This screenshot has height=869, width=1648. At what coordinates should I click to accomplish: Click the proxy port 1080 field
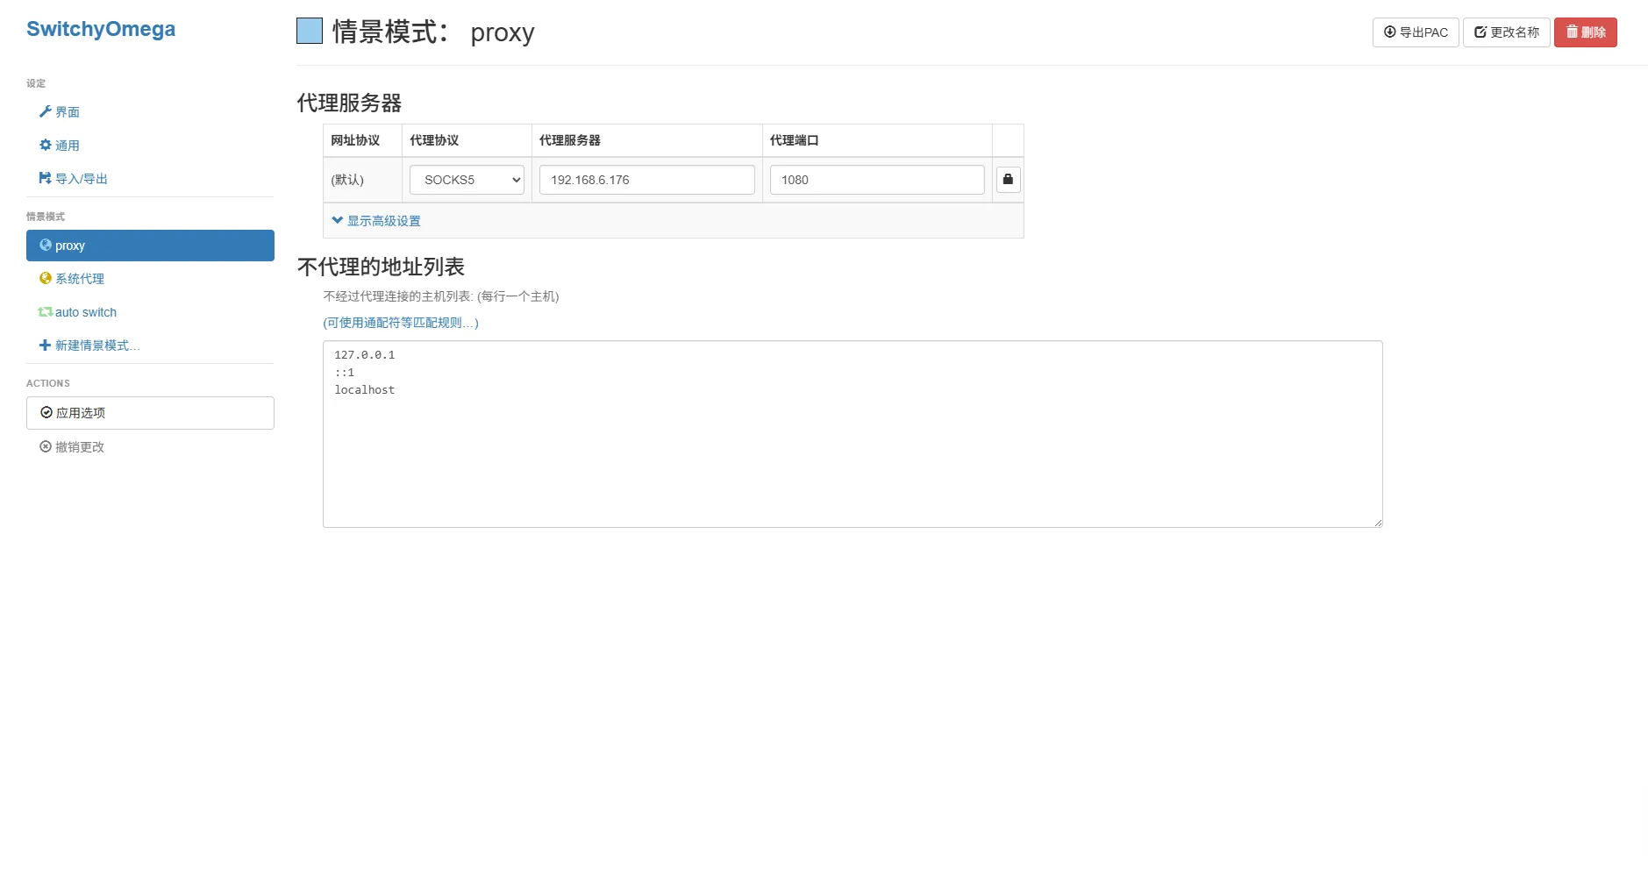[x=876, y=180]
